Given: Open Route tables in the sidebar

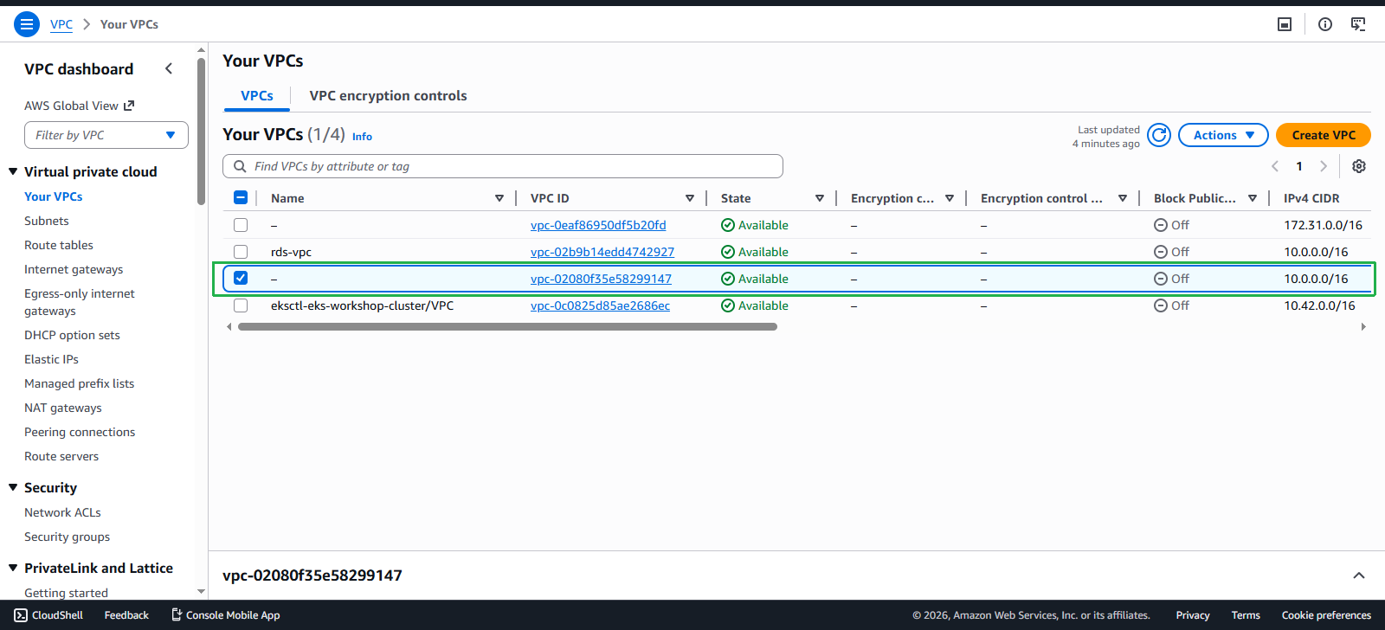Looking at the screenshot, I should pos(59,245).
